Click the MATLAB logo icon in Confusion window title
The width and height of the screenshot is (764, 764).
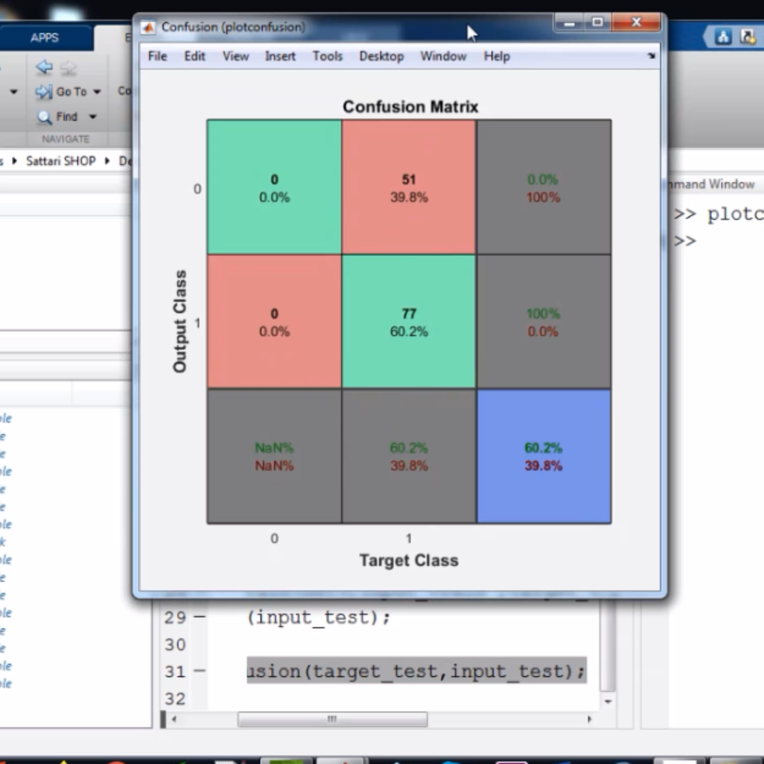[148, 27]
